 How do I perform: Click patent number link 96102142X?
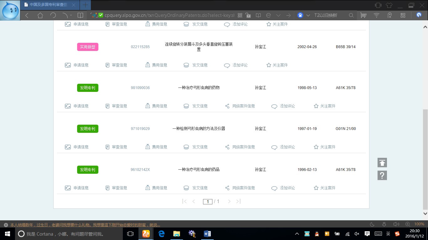(140, 170)
